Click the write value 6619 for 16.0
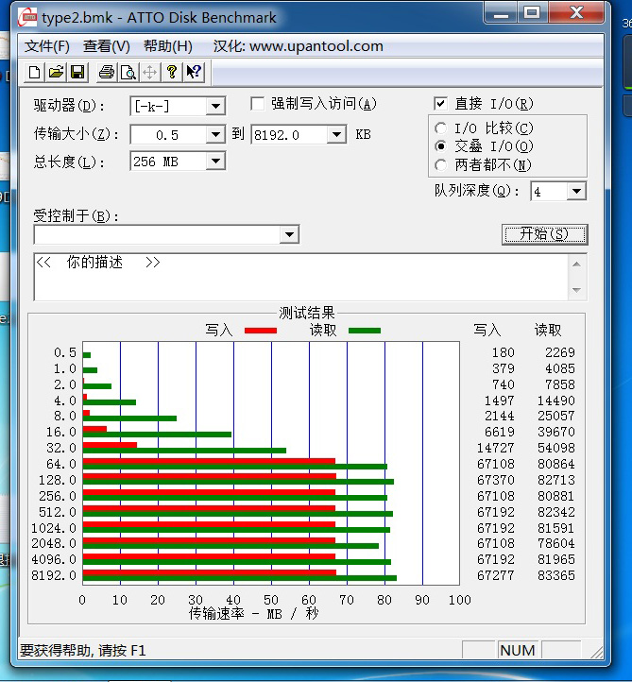 click(500, 432)
